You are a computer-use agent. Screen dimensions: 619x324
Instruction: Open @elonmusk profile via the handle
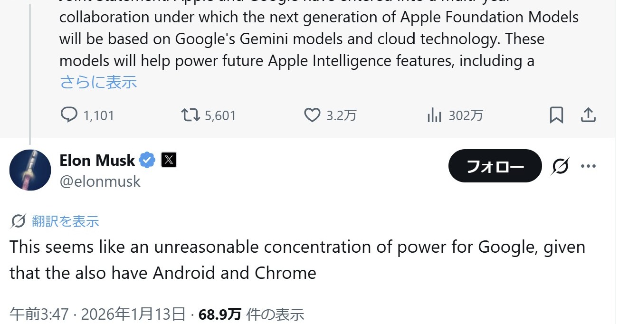99,181
